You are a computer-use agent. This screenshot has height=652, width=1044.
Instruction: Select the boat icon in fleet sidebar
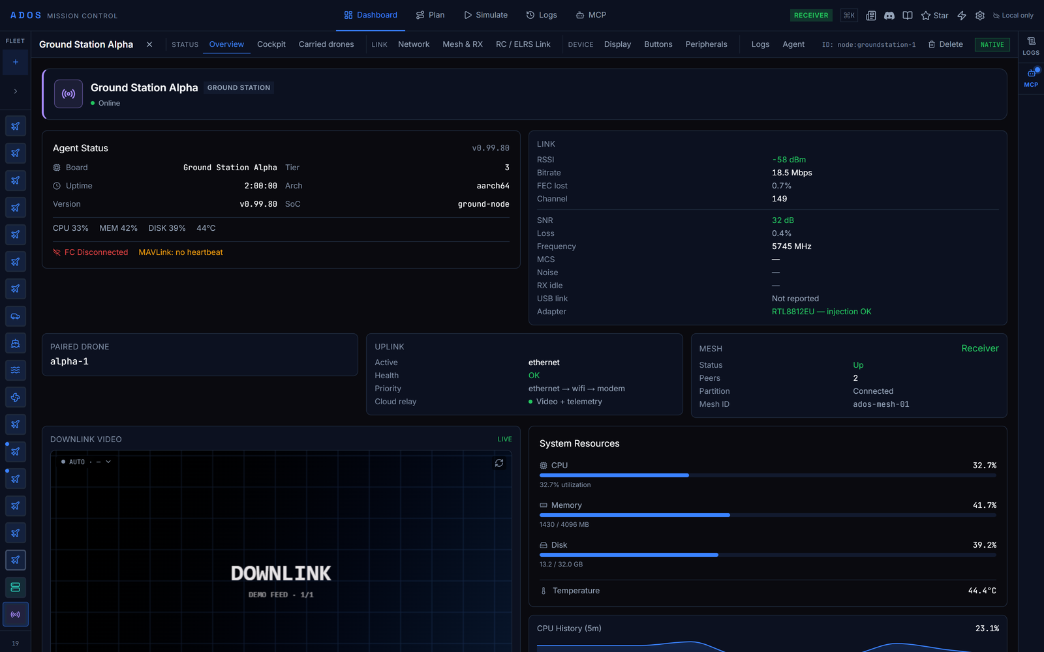click(16, 343)
